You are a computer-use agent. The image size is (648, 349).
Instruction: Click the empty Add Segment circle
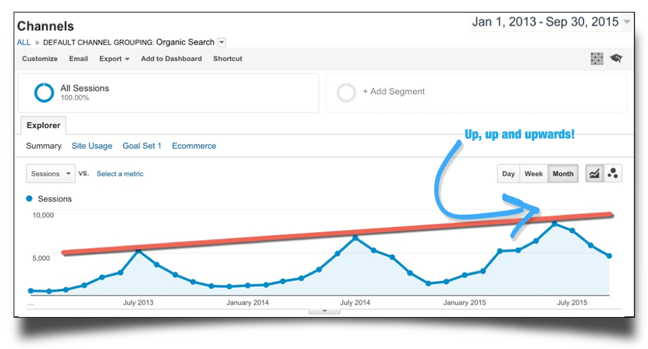pyautogui.click(x=347, y=92)
